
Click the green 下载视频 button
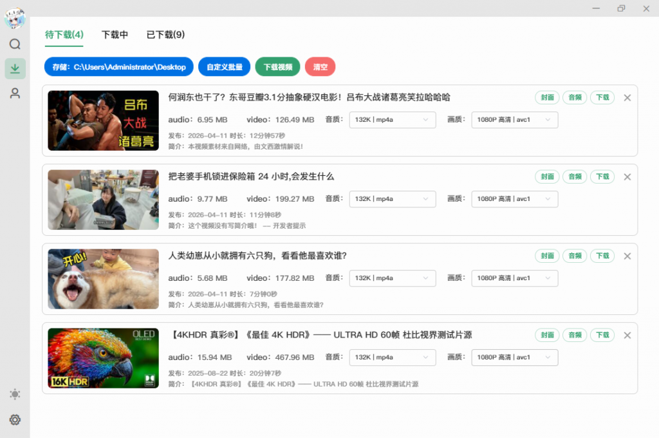(278, 67)
